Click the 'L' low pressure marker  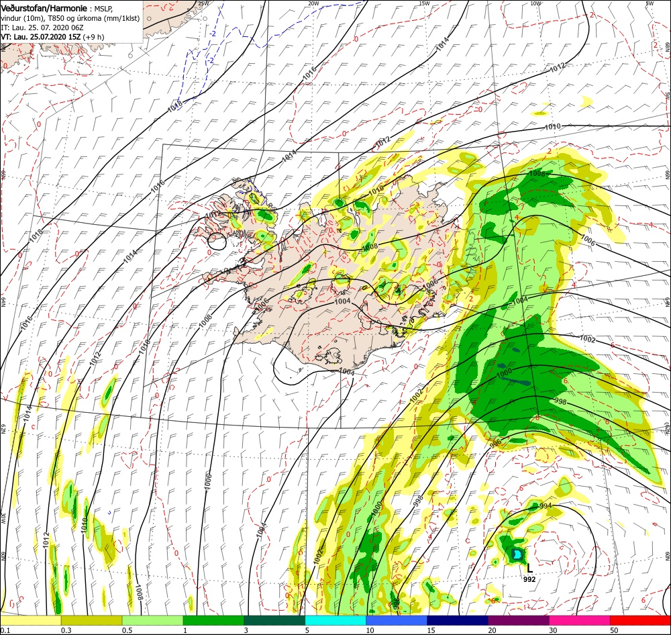tap(530, 568)
